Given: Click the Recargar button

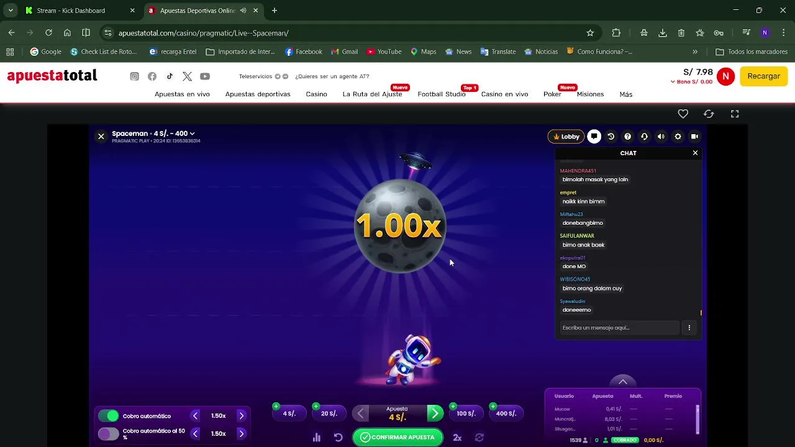Looking at the screenshot, I should coord(763,76).
